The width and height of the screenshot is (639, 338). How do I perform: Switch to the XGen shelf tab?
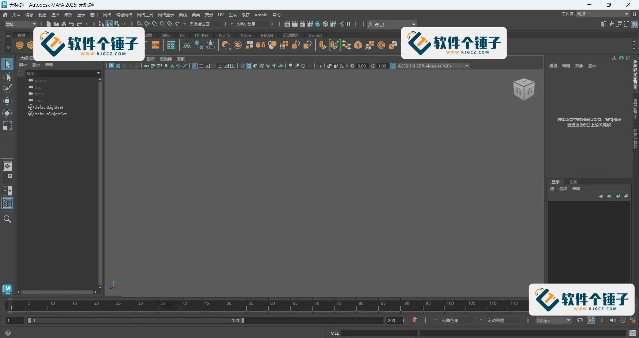click(x=246, y=35)
